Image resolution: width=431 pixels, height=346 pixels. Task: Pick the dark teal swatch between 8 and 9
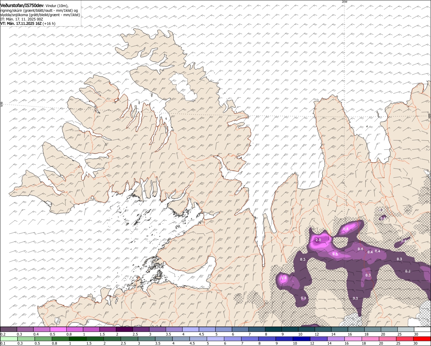pyautogui.click(x=273, y=329)
